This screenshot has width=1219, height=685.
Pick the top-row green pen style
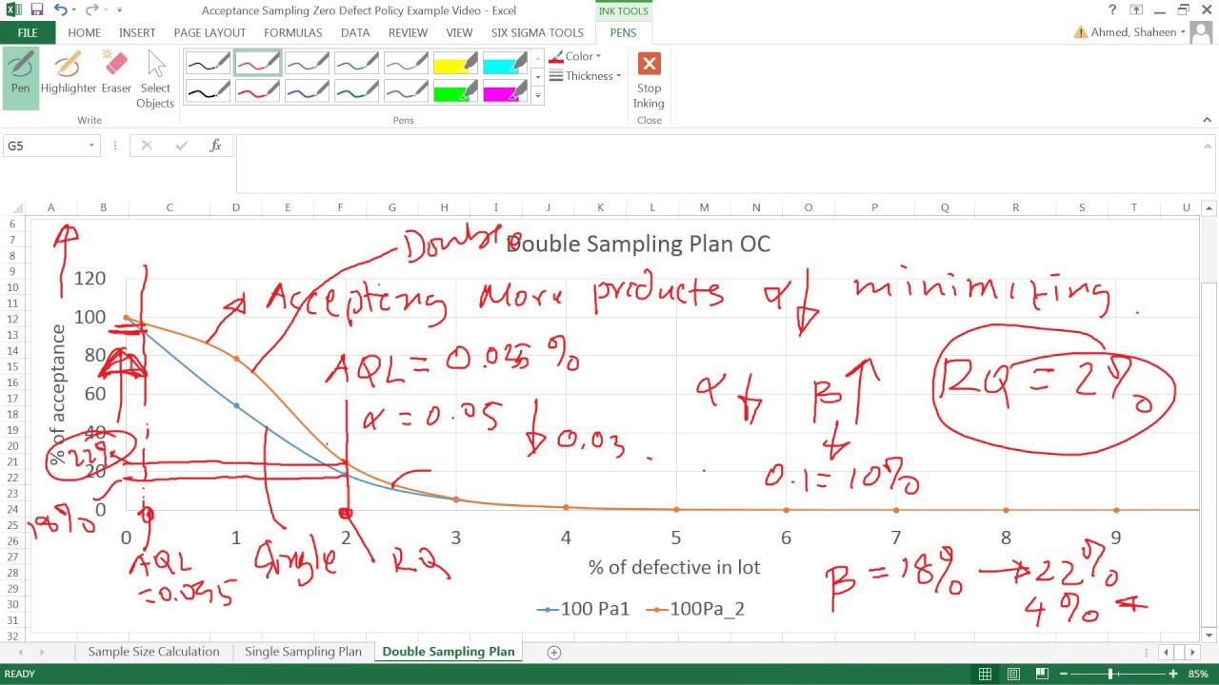pyautogui.click(x=356, y=64)
